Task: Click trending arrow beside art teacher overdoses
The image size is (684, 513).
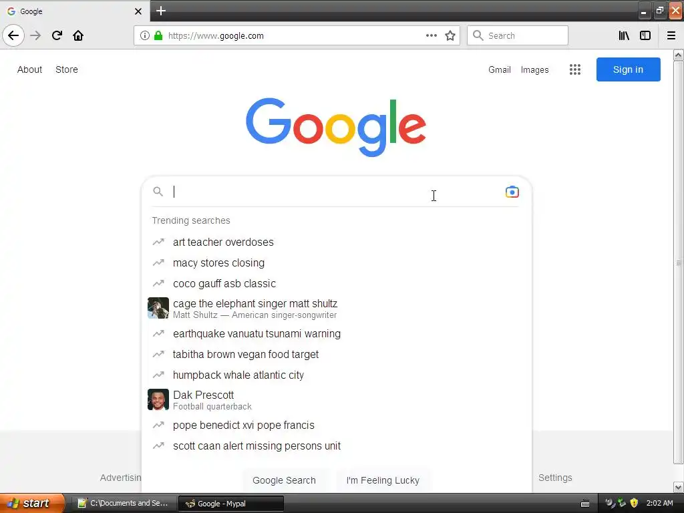Action: point(158,242)
